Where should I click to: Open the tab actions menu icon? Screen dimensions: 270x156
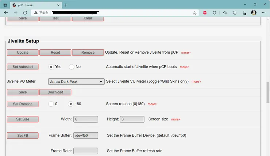(x=5, y=5)
